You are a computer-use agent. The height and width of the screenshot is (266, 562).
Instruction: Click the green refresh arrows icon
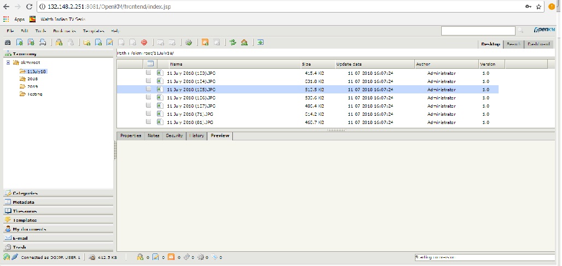232,42
